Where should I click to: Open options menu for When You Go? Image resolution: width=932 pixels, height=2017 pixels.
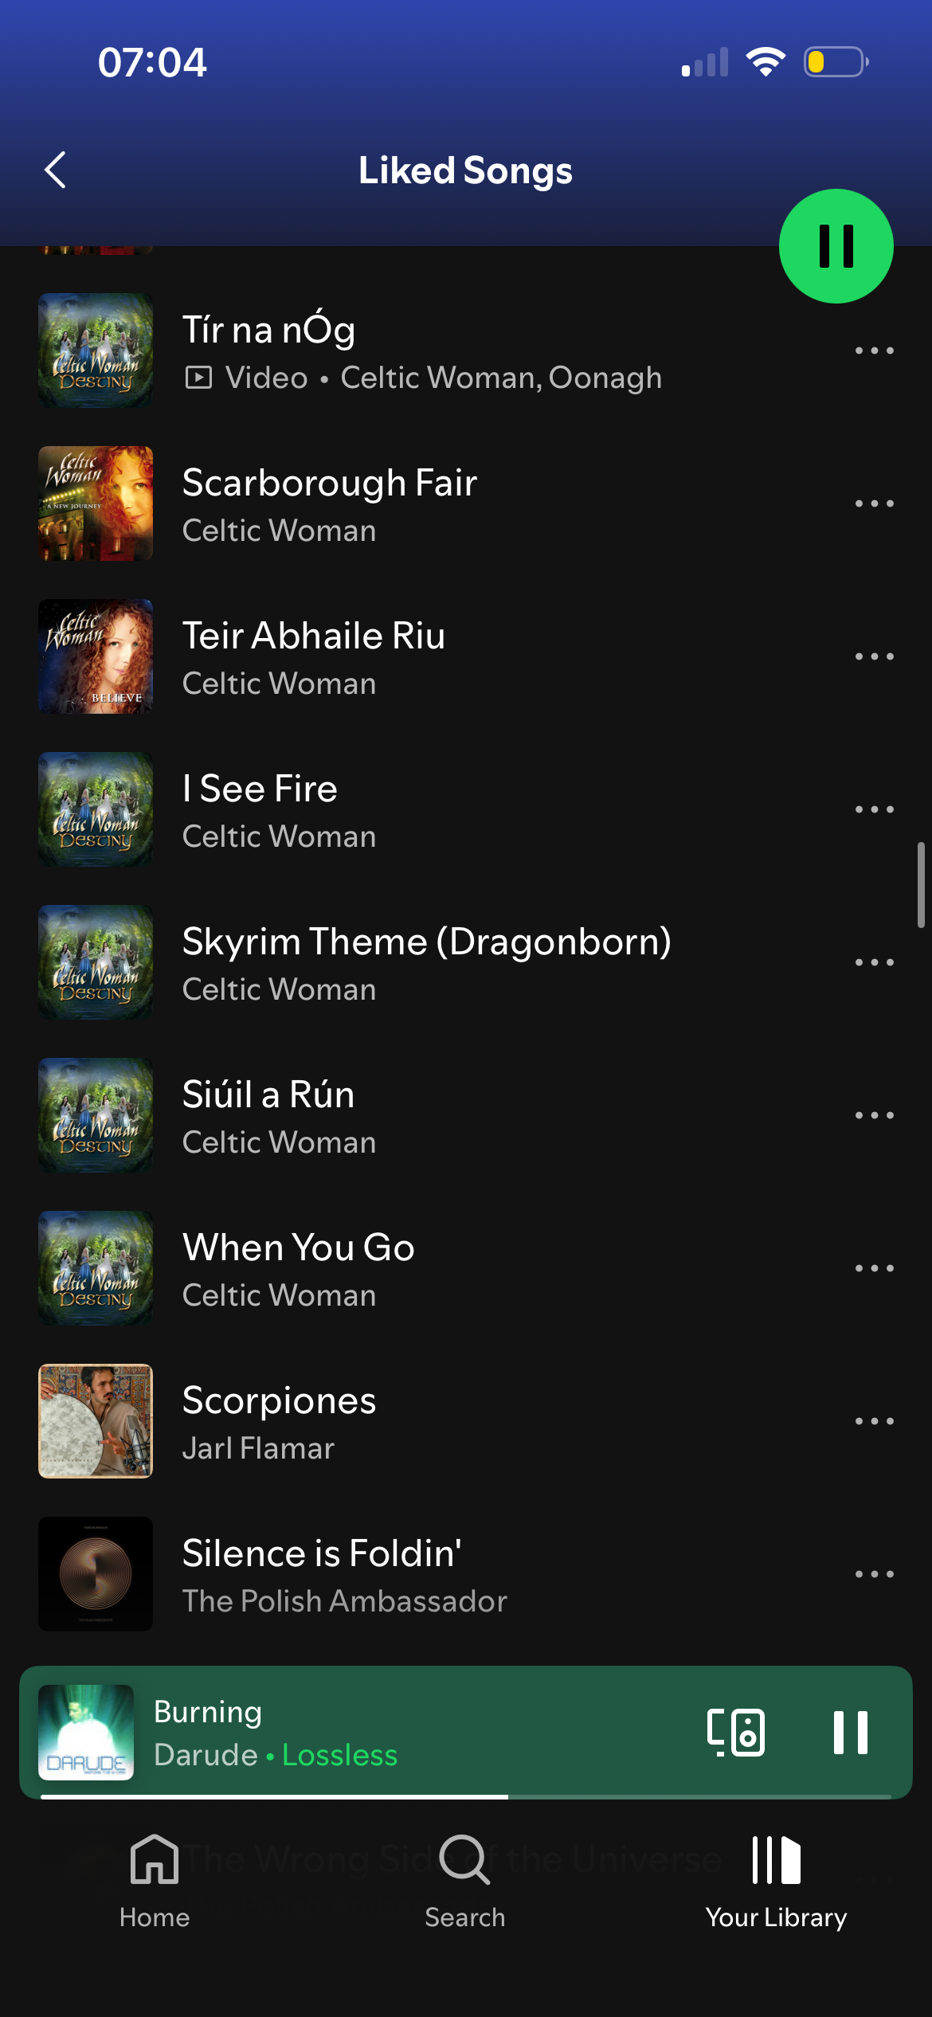coord(874,1268)
